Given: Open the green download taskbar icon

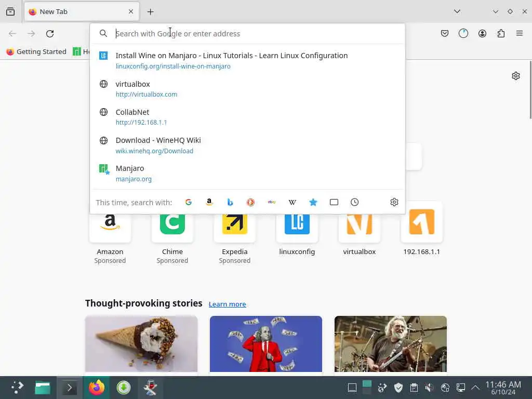Looking at the screenshot, I should coord(124,388).
